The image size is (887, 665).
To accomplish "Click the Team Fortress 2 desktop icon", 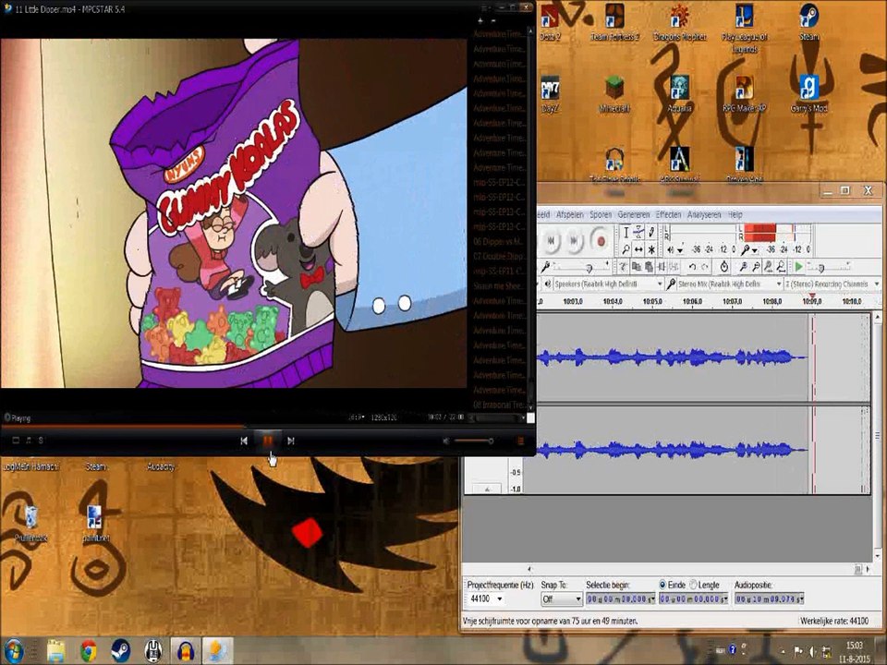I will tap(614, 22).
